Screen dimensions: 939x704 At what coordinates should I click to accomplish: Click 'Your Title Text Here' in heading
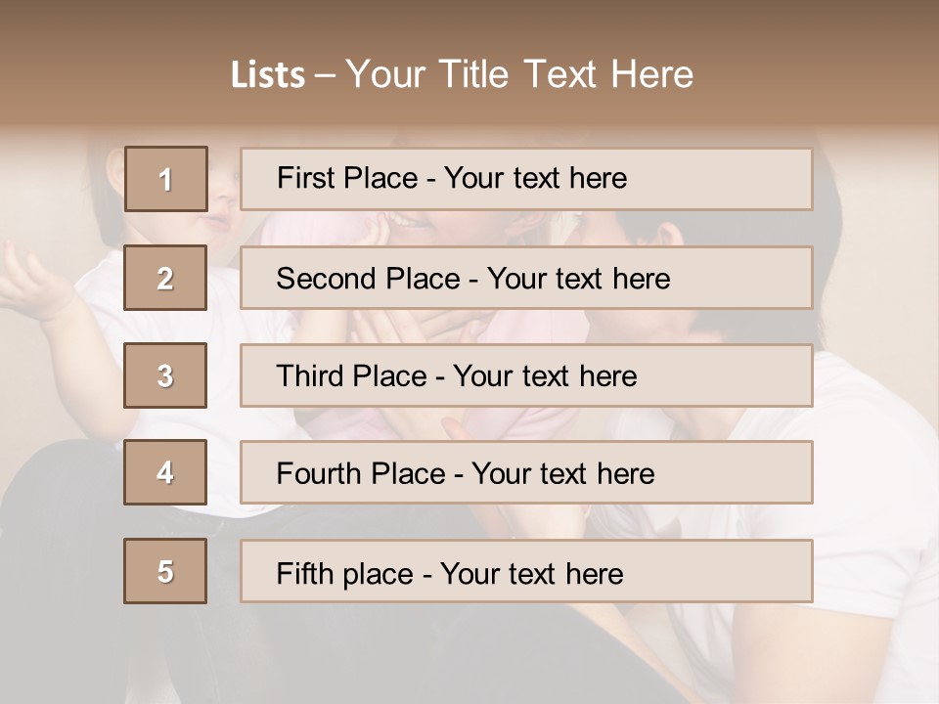click(x=519, y=74)
